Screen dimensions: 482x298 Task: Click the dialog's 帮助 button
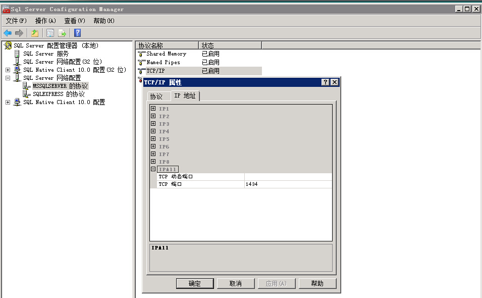[x=317, y=283]
